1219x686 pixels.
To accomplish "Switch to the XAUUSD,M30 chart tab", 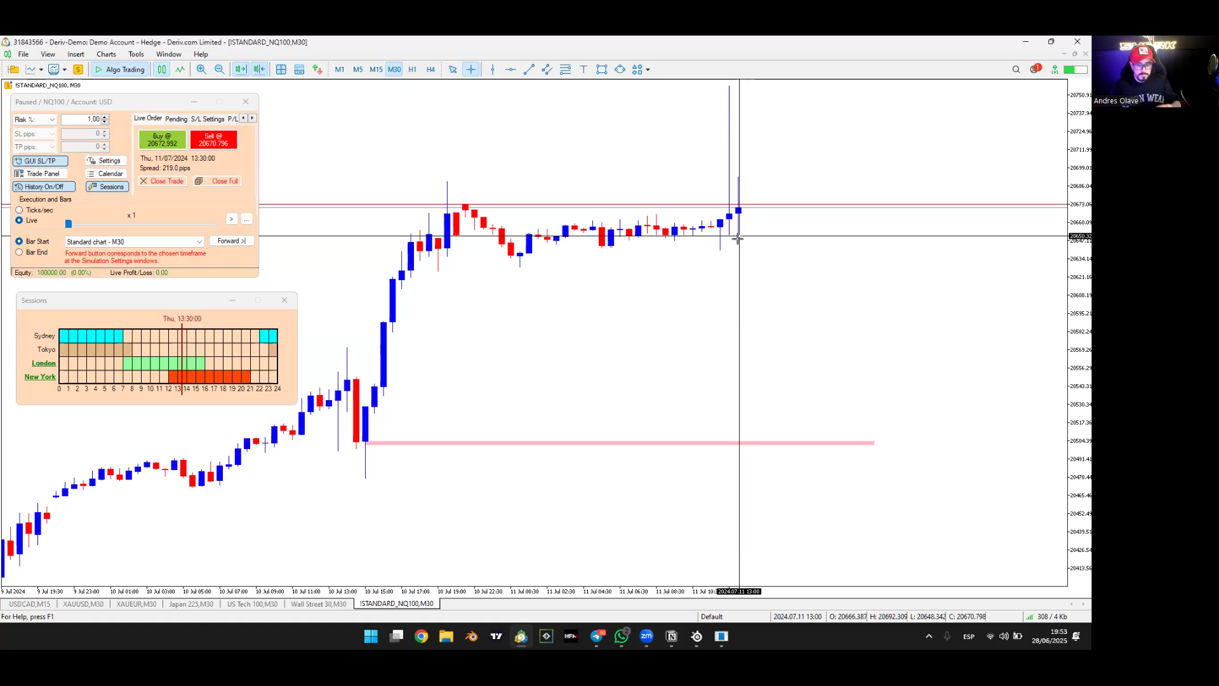I will (83, 604).
